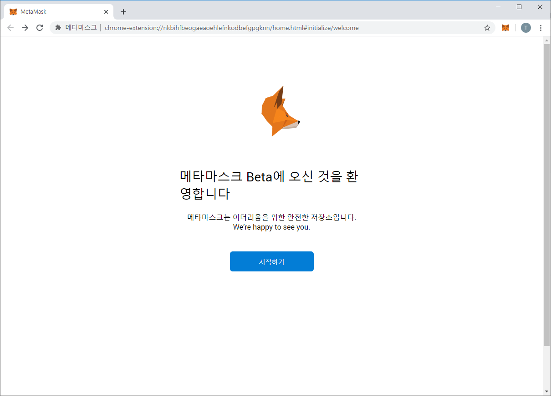Minimize the Chrome window
Screen dimensions: 551x396
point(498,7)
